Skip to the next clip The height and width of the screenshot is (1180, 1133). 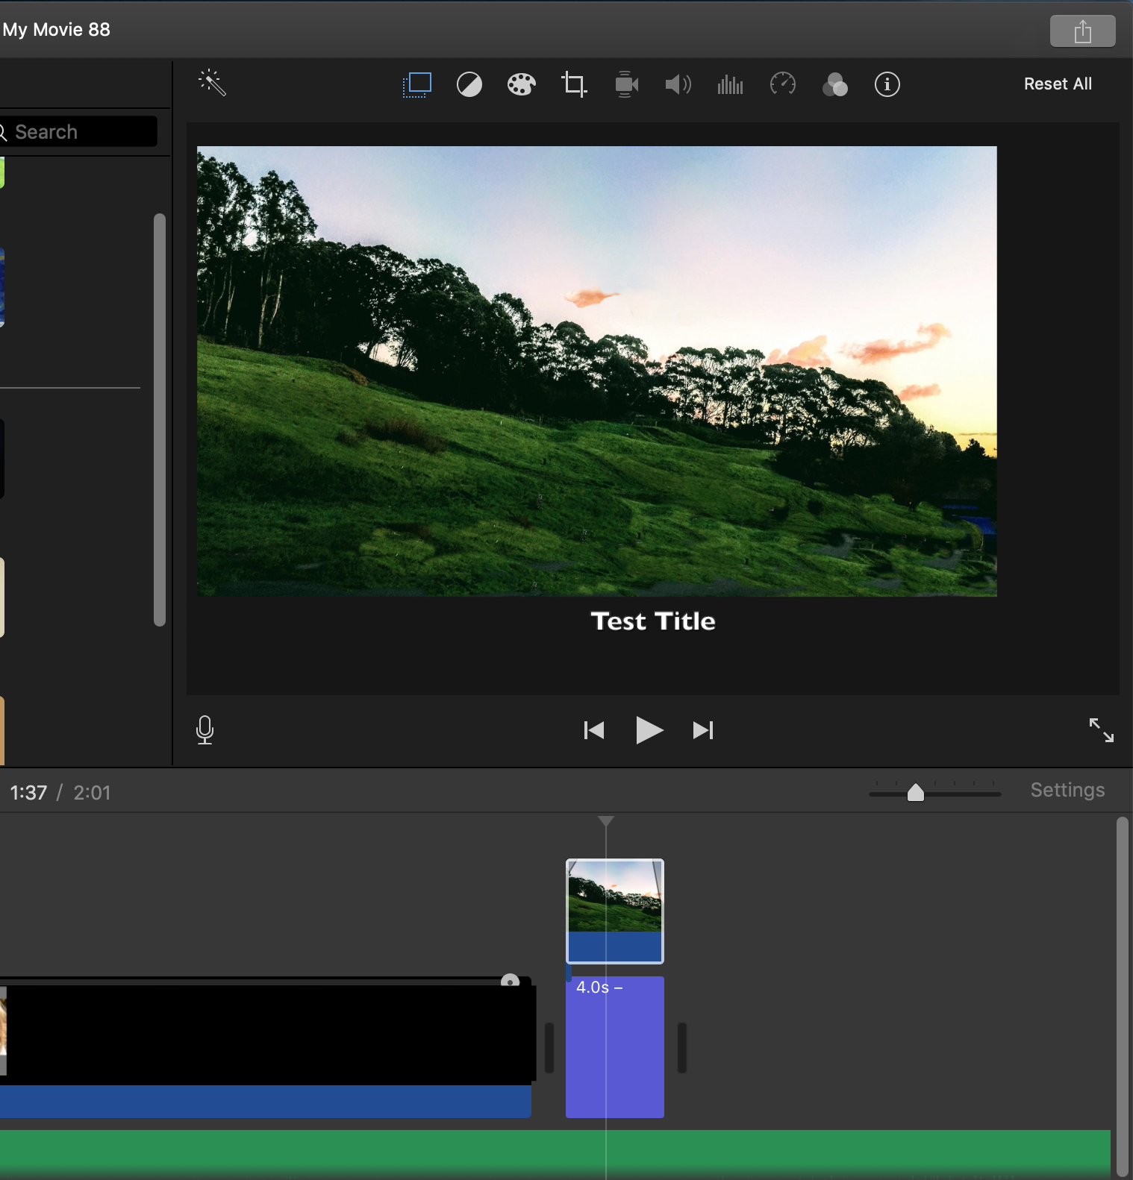click(x=703, y=729)
